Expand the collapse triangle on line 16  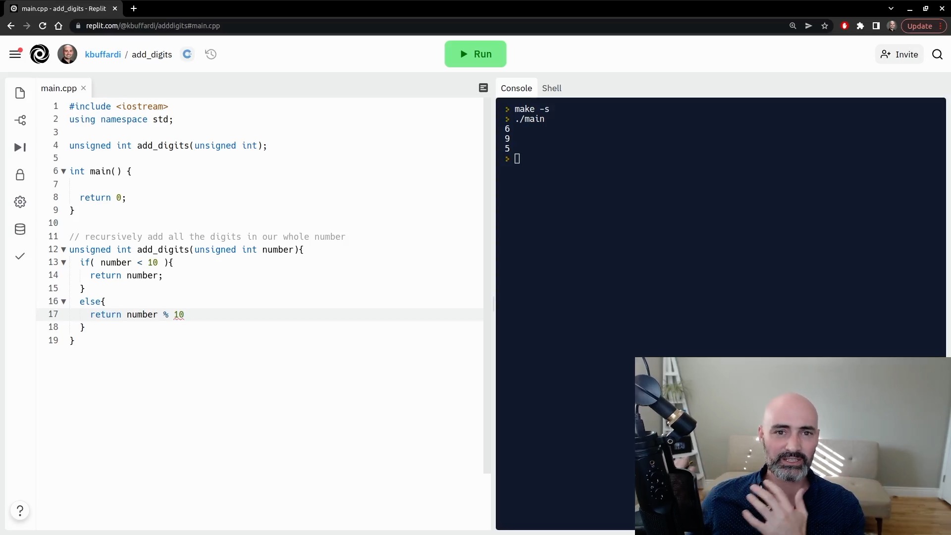(63, 301)
